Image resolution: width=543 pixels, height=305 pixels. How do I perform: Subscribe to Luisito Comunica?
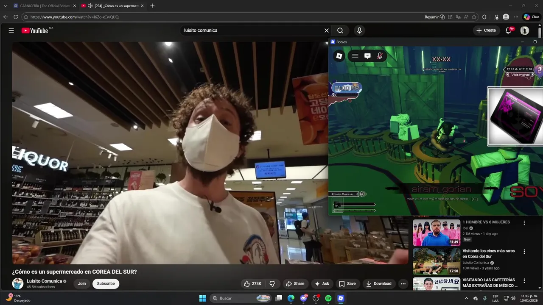click(x=106, y=284)
